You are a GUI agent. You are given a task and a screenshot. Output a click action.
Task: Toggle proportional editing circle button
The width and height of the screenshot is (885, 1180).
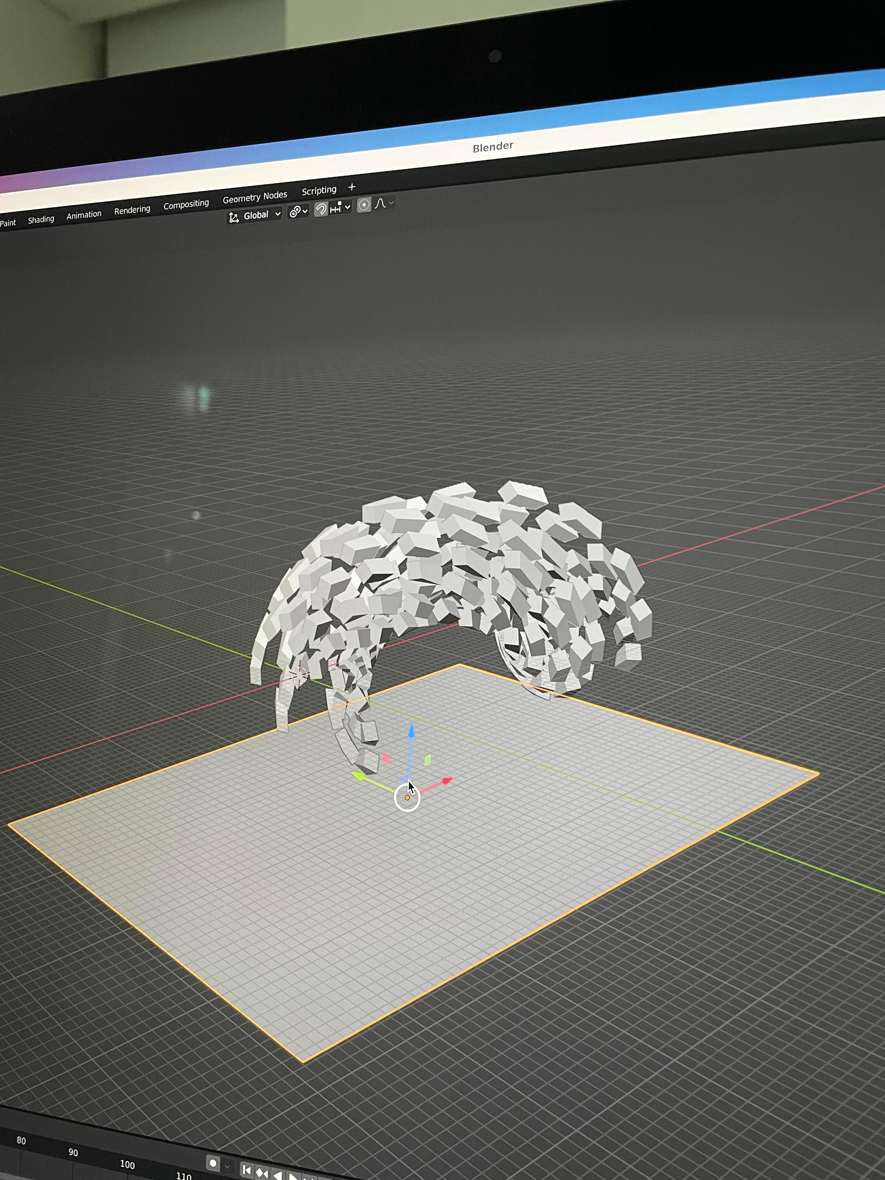point(364,205)
